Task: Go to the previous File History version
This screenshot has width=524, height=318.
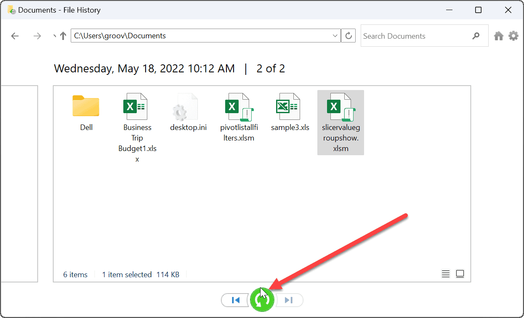Action: tap(235, 300)
